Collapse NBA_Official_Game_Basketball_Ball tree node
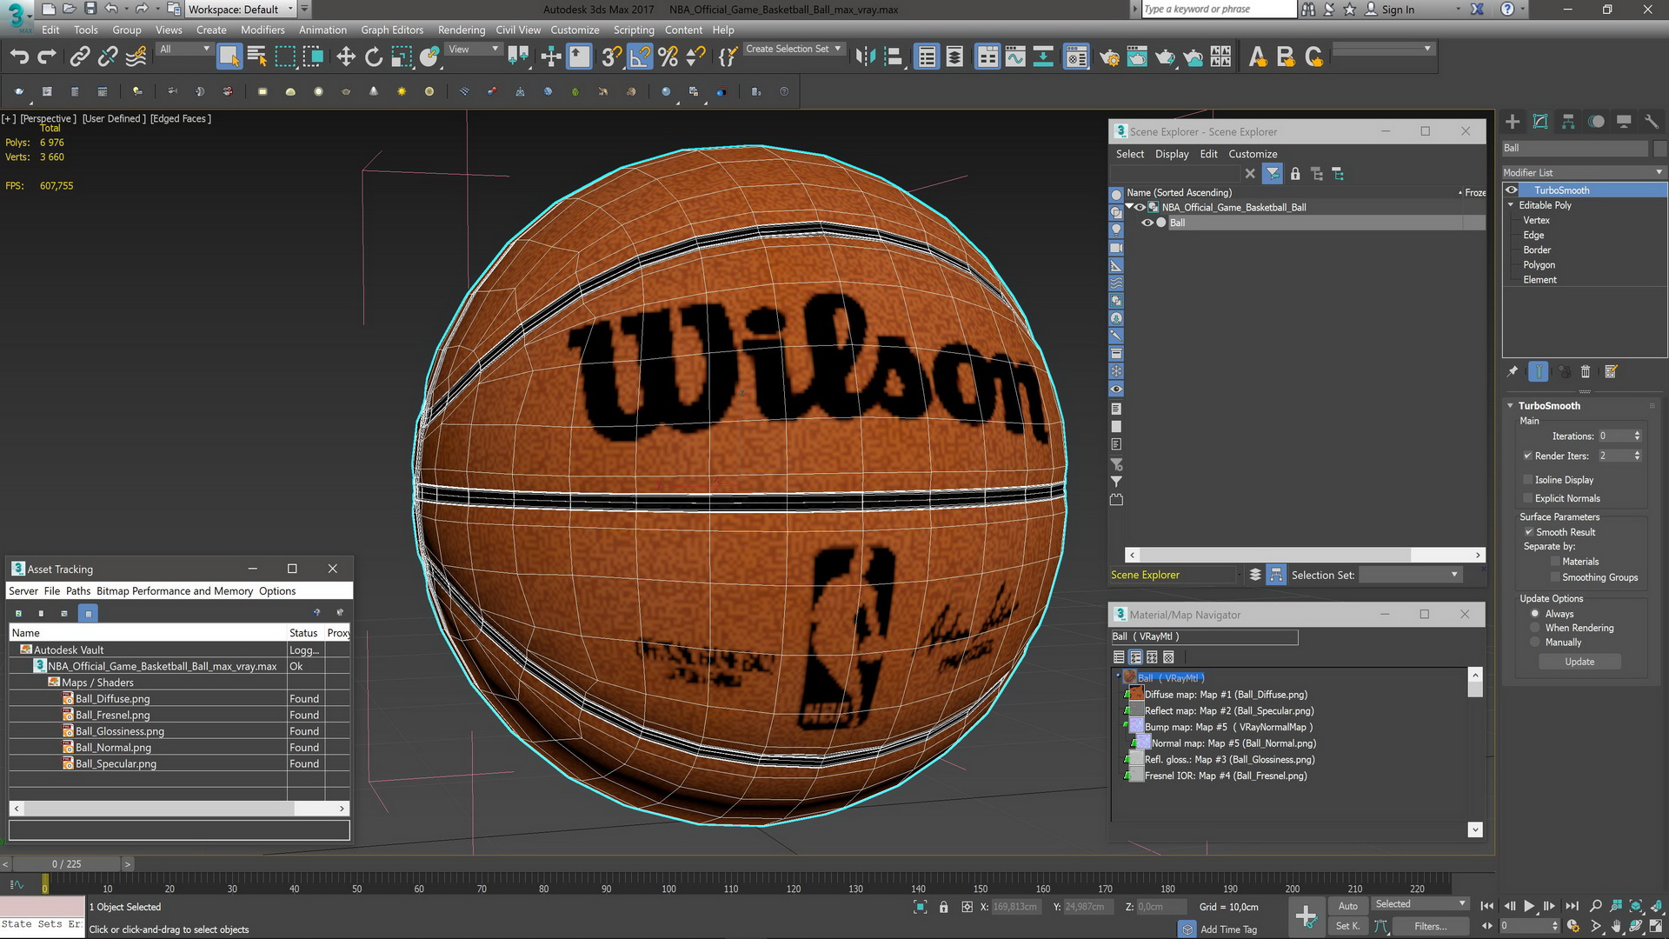This screenshot has height=939, width=1669. (x=1129, y=207)
